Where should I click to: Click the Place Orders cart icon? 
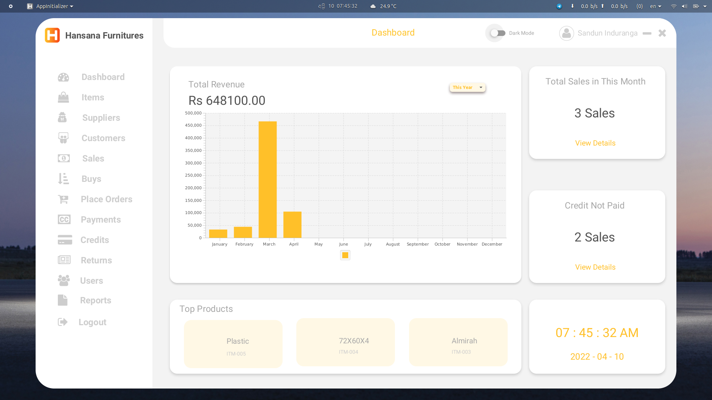pyautogui.click(x=63, y=199)
